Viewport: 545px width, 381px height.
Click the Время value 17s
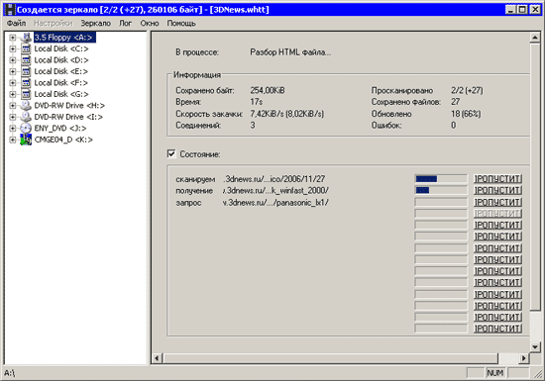tap(257, 102)
